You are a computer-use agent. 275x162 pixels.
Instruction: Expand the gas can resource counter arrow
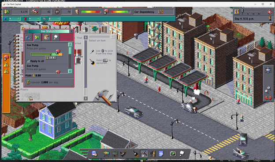click(x=38, y=19)
